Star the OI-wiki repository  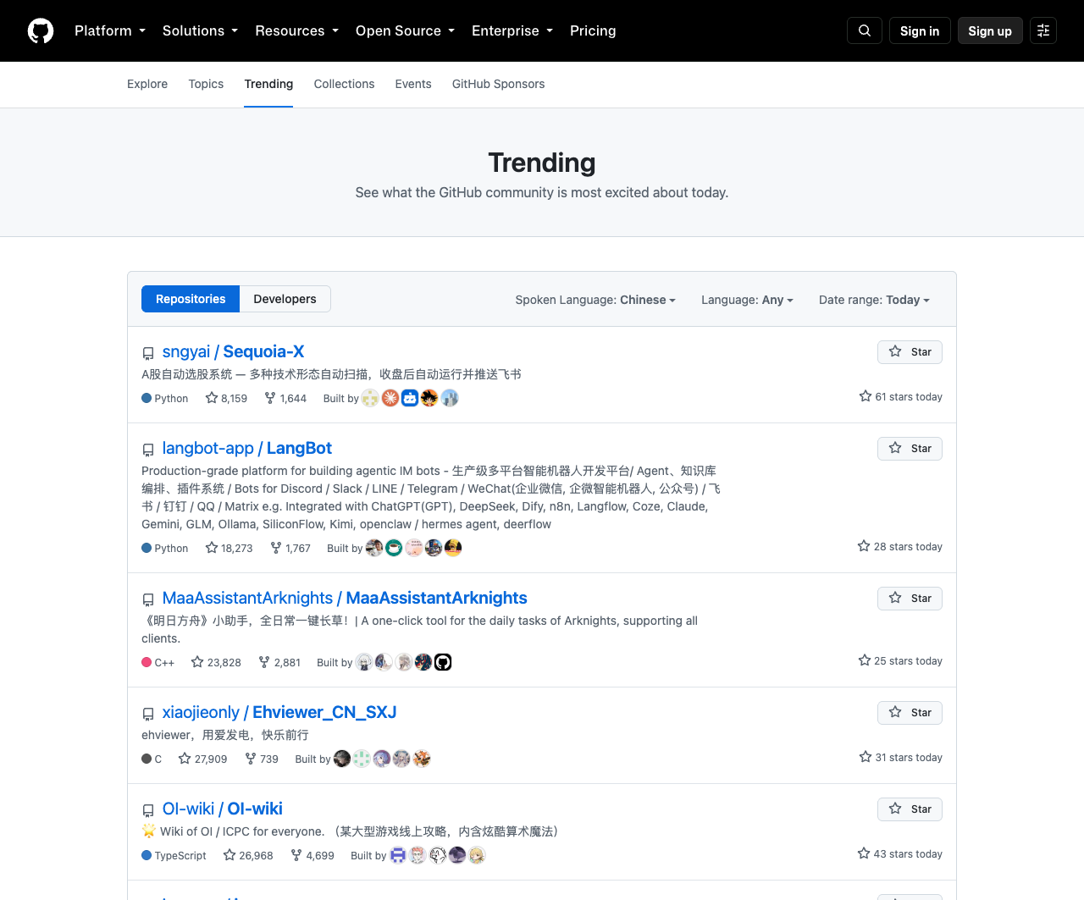click(x=910, y=809)
